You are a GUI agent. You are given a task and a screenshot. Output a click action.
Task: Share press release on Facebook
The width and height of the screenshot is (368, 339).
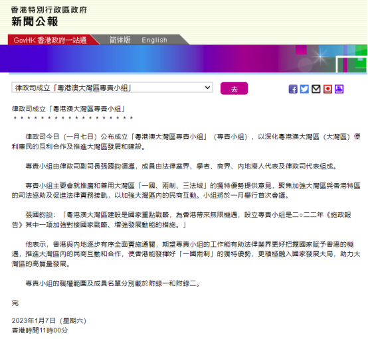click(293, 90)
